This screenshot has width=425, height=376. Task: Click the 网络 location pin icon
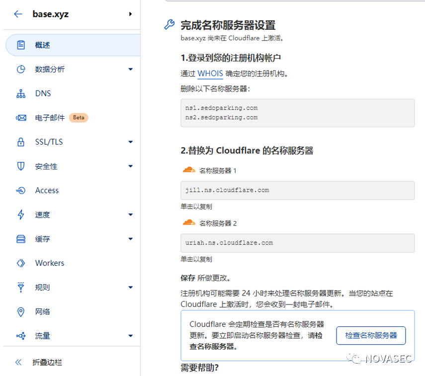click(21, 312)
